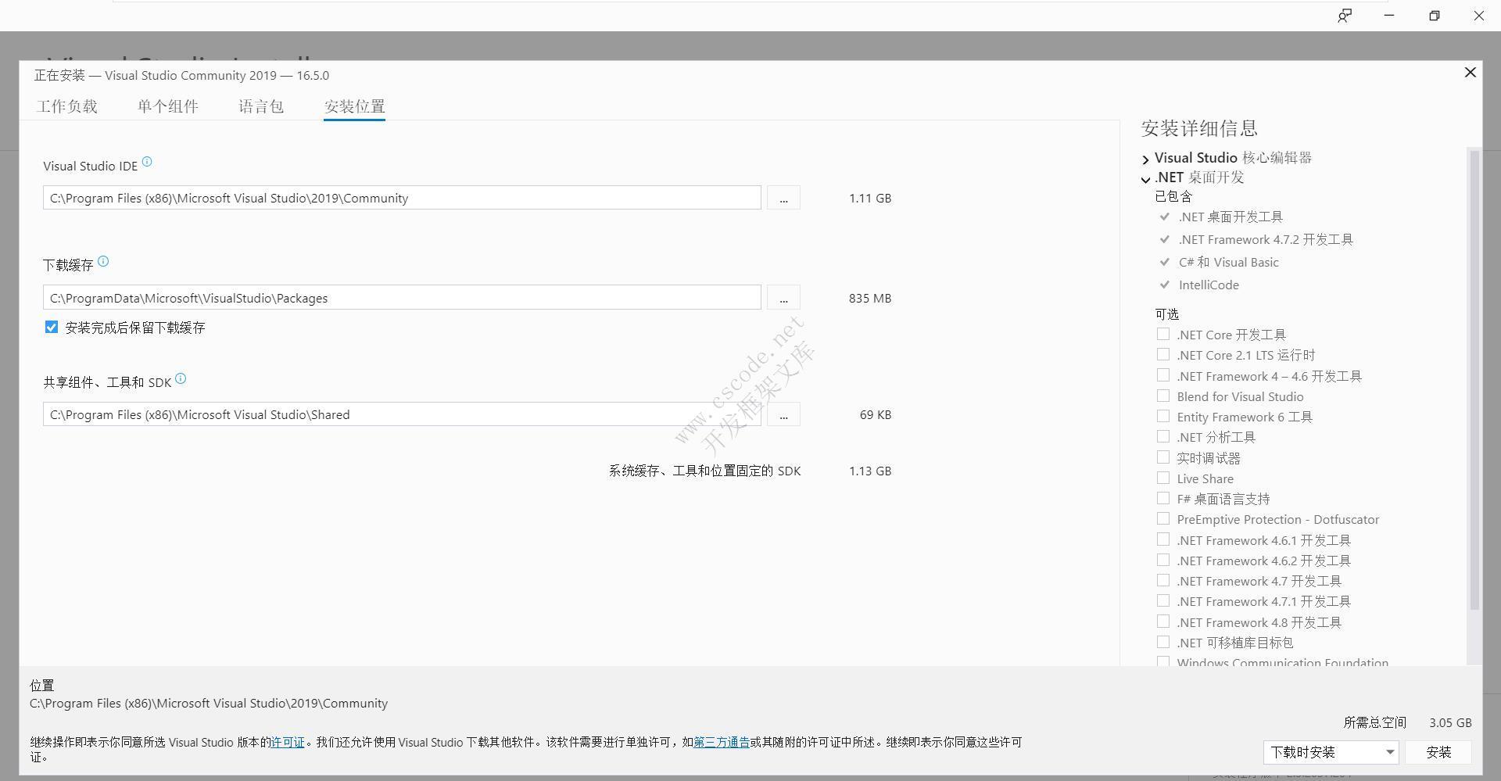Check the Live Share optional component
The width and height of the screenshot is (1501, 781).
1163,478
